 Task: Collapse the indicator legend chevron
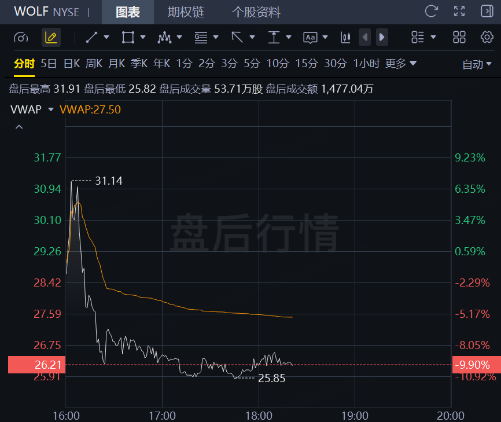(x=19, y=127)
